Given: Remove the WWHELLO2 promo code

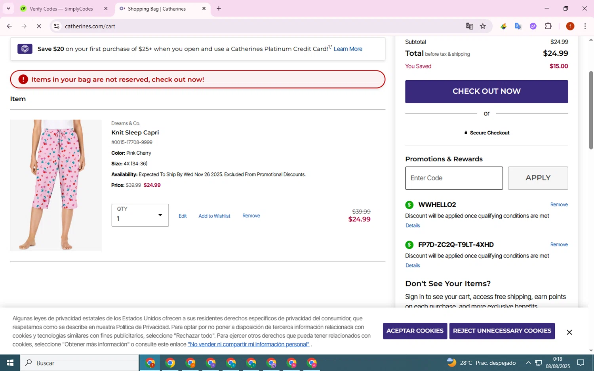Looking at the screenshot, I should tap(559, 204).
